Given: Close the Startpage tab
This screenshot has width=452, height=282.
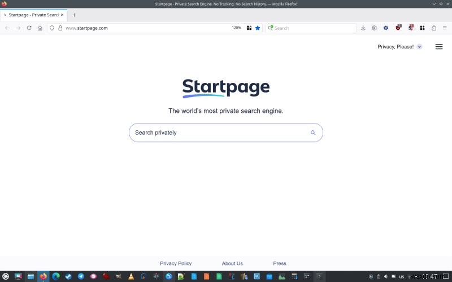Looking at the screenshot, I should [62, 15].
